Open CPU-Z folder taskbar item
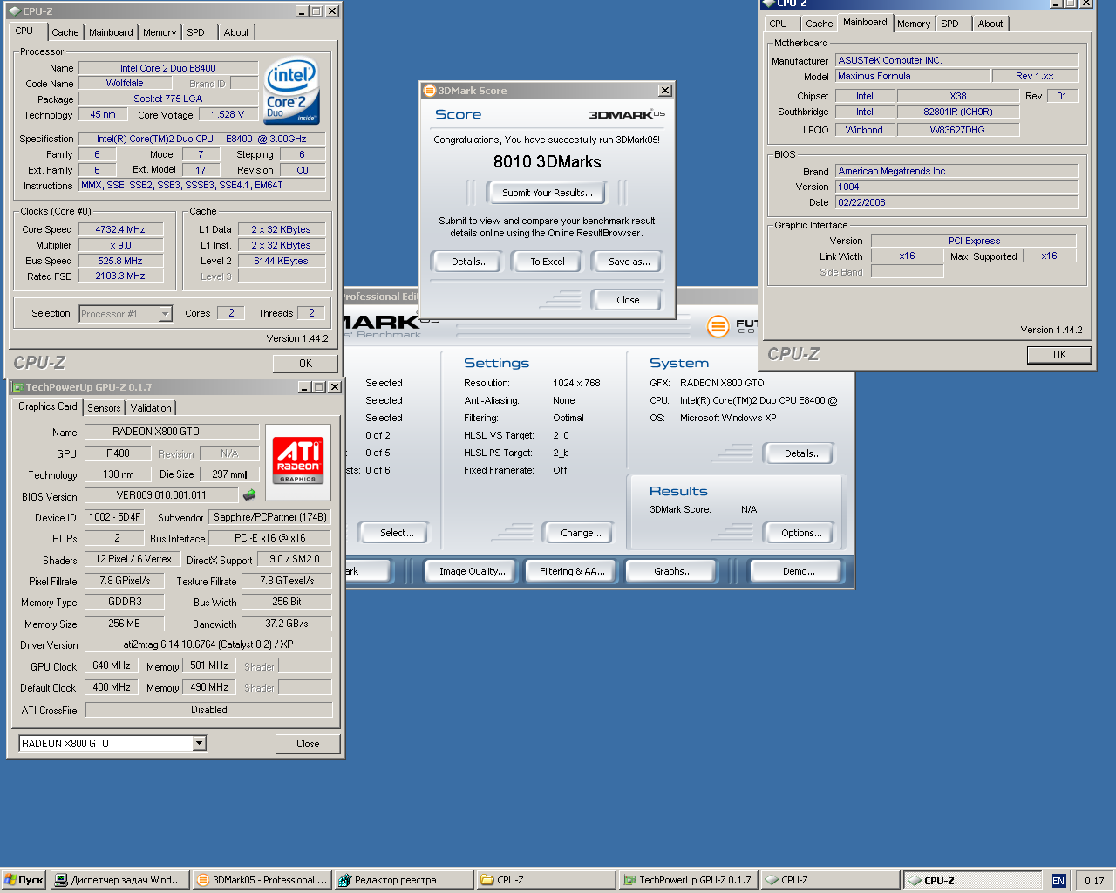Image resolution: width=1116 pixels, height=893 pixels. tap(546, 880)
